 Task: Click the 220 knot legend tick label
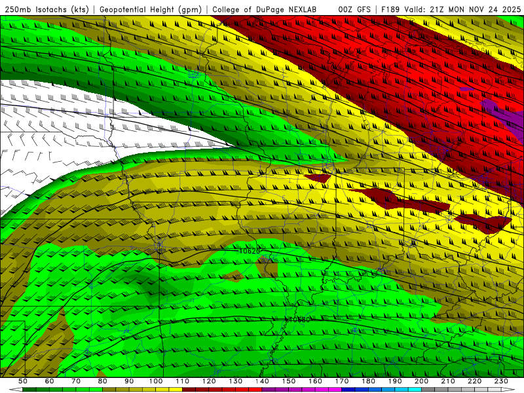tap(474, 381)
